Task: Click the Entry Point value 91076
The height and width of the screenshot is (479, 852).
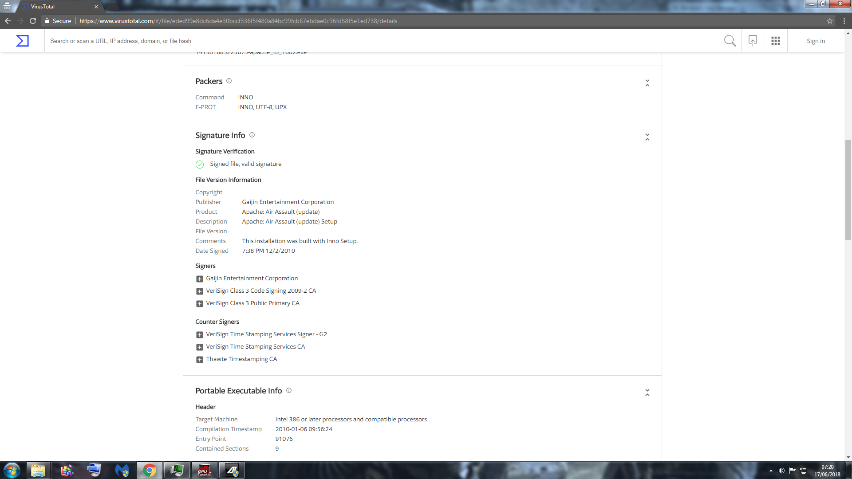Action: 284,439
